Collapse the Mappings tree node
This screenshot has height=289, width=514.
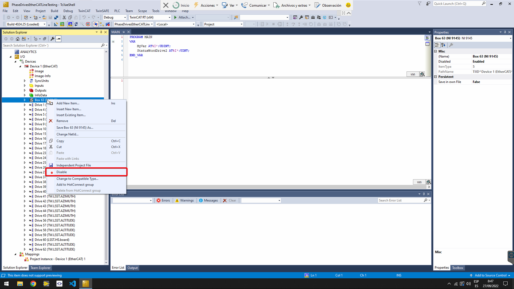(15, 254)
